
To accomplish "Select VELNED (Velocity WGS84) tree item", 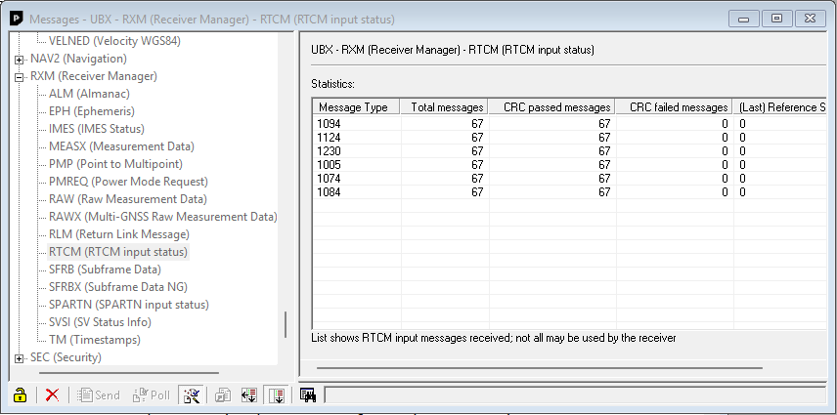I will pyautogui.click(x=114, y=40).
